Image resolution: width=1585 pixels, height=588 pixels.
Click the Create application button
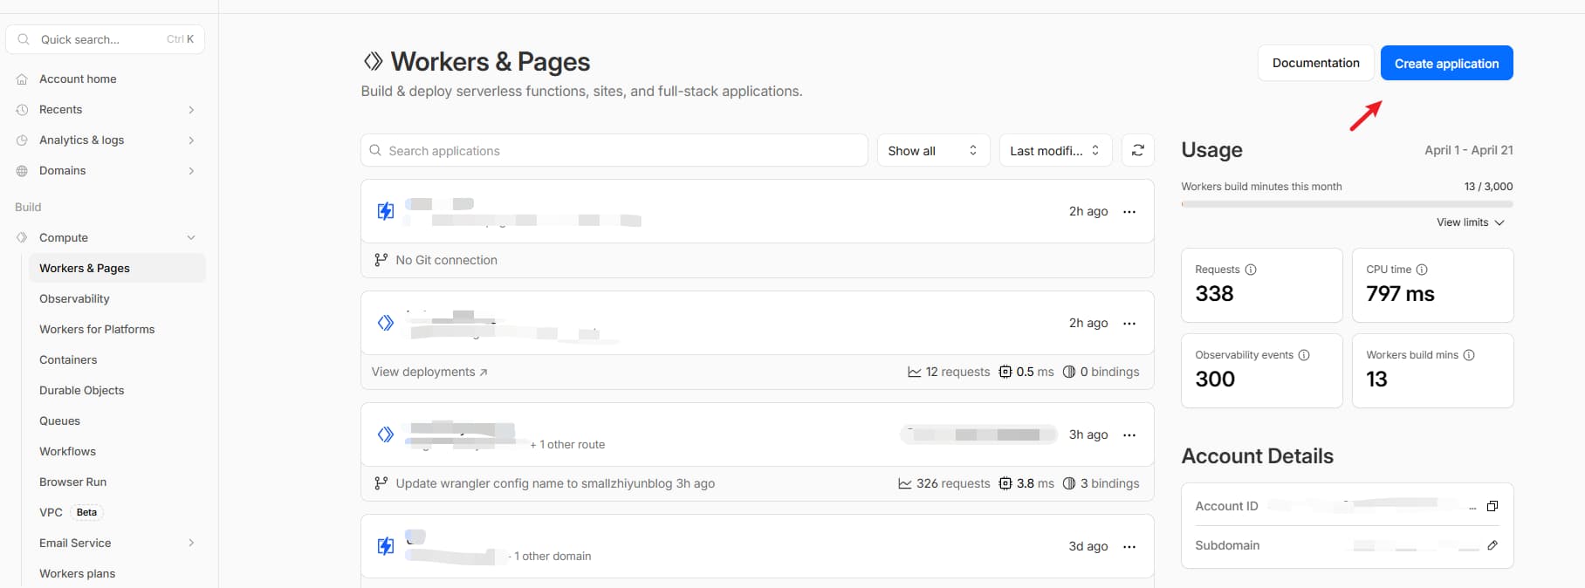tap(1445, 63)
